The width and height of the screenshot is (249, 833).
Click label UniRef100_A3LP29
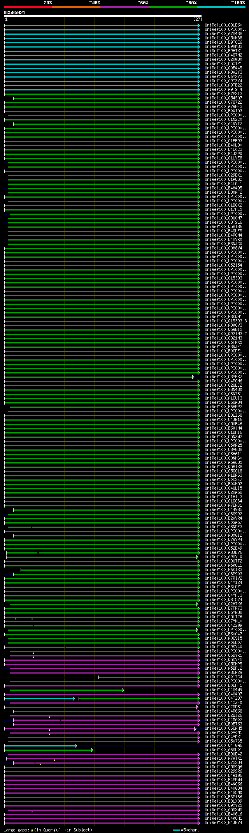coord(223,673)
